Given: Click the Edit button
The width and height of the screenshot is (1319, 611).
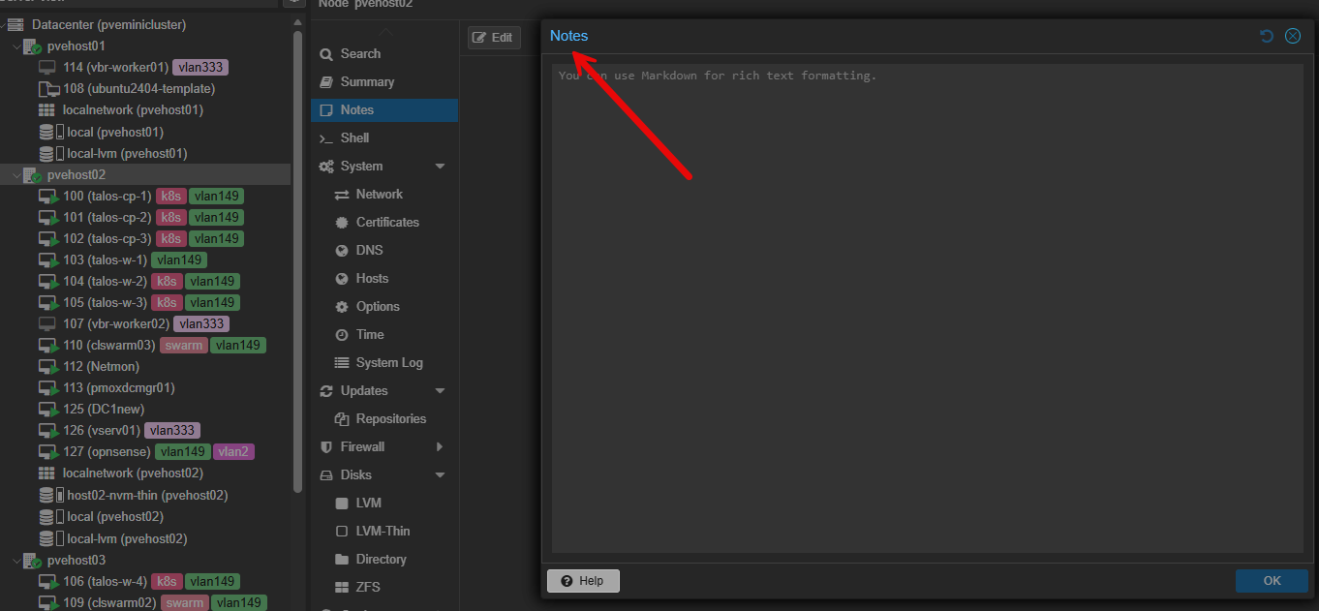Looking at the screenshot, I should click(x=494, y=38).
